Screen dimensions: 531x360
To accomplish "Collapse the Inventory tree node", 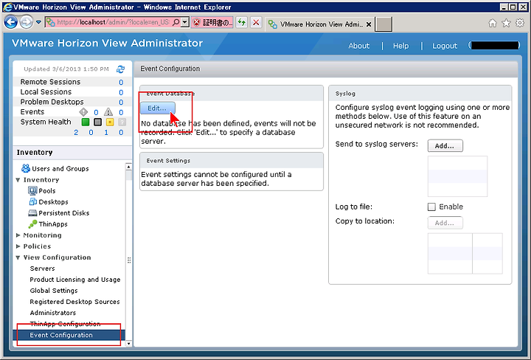I will tap(18, 180).
